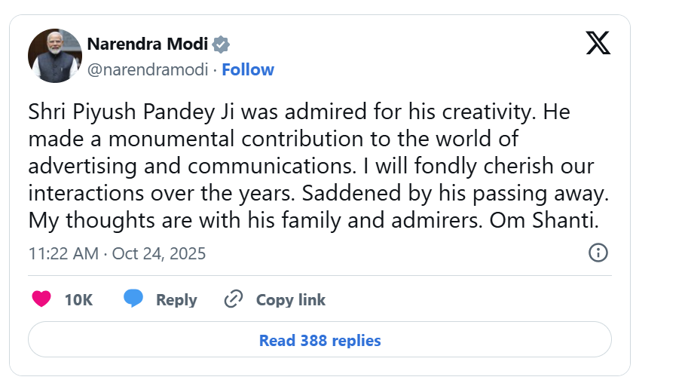The image size is (685, 383).
Task: Click the 11:22 AM timestamp
Action: (x=63, y=253)
